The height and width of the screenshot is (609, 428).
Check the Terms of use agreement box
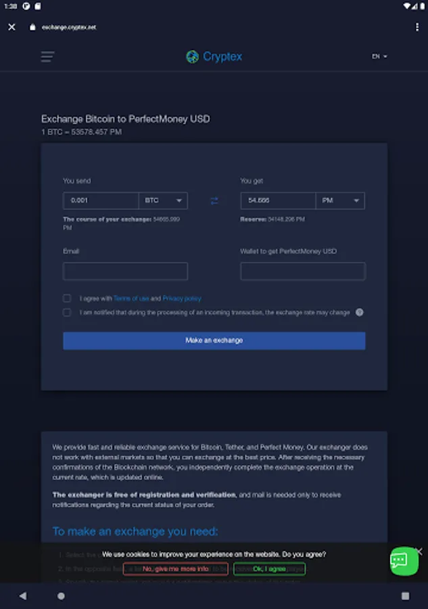pyautogui.click(x=67, y=298)
